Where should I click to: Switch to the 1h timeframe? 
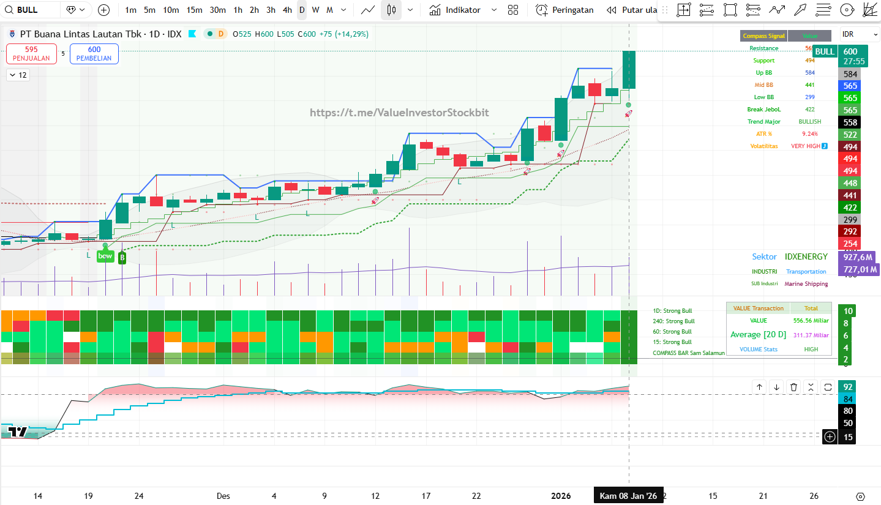click(x=238, y=10)
